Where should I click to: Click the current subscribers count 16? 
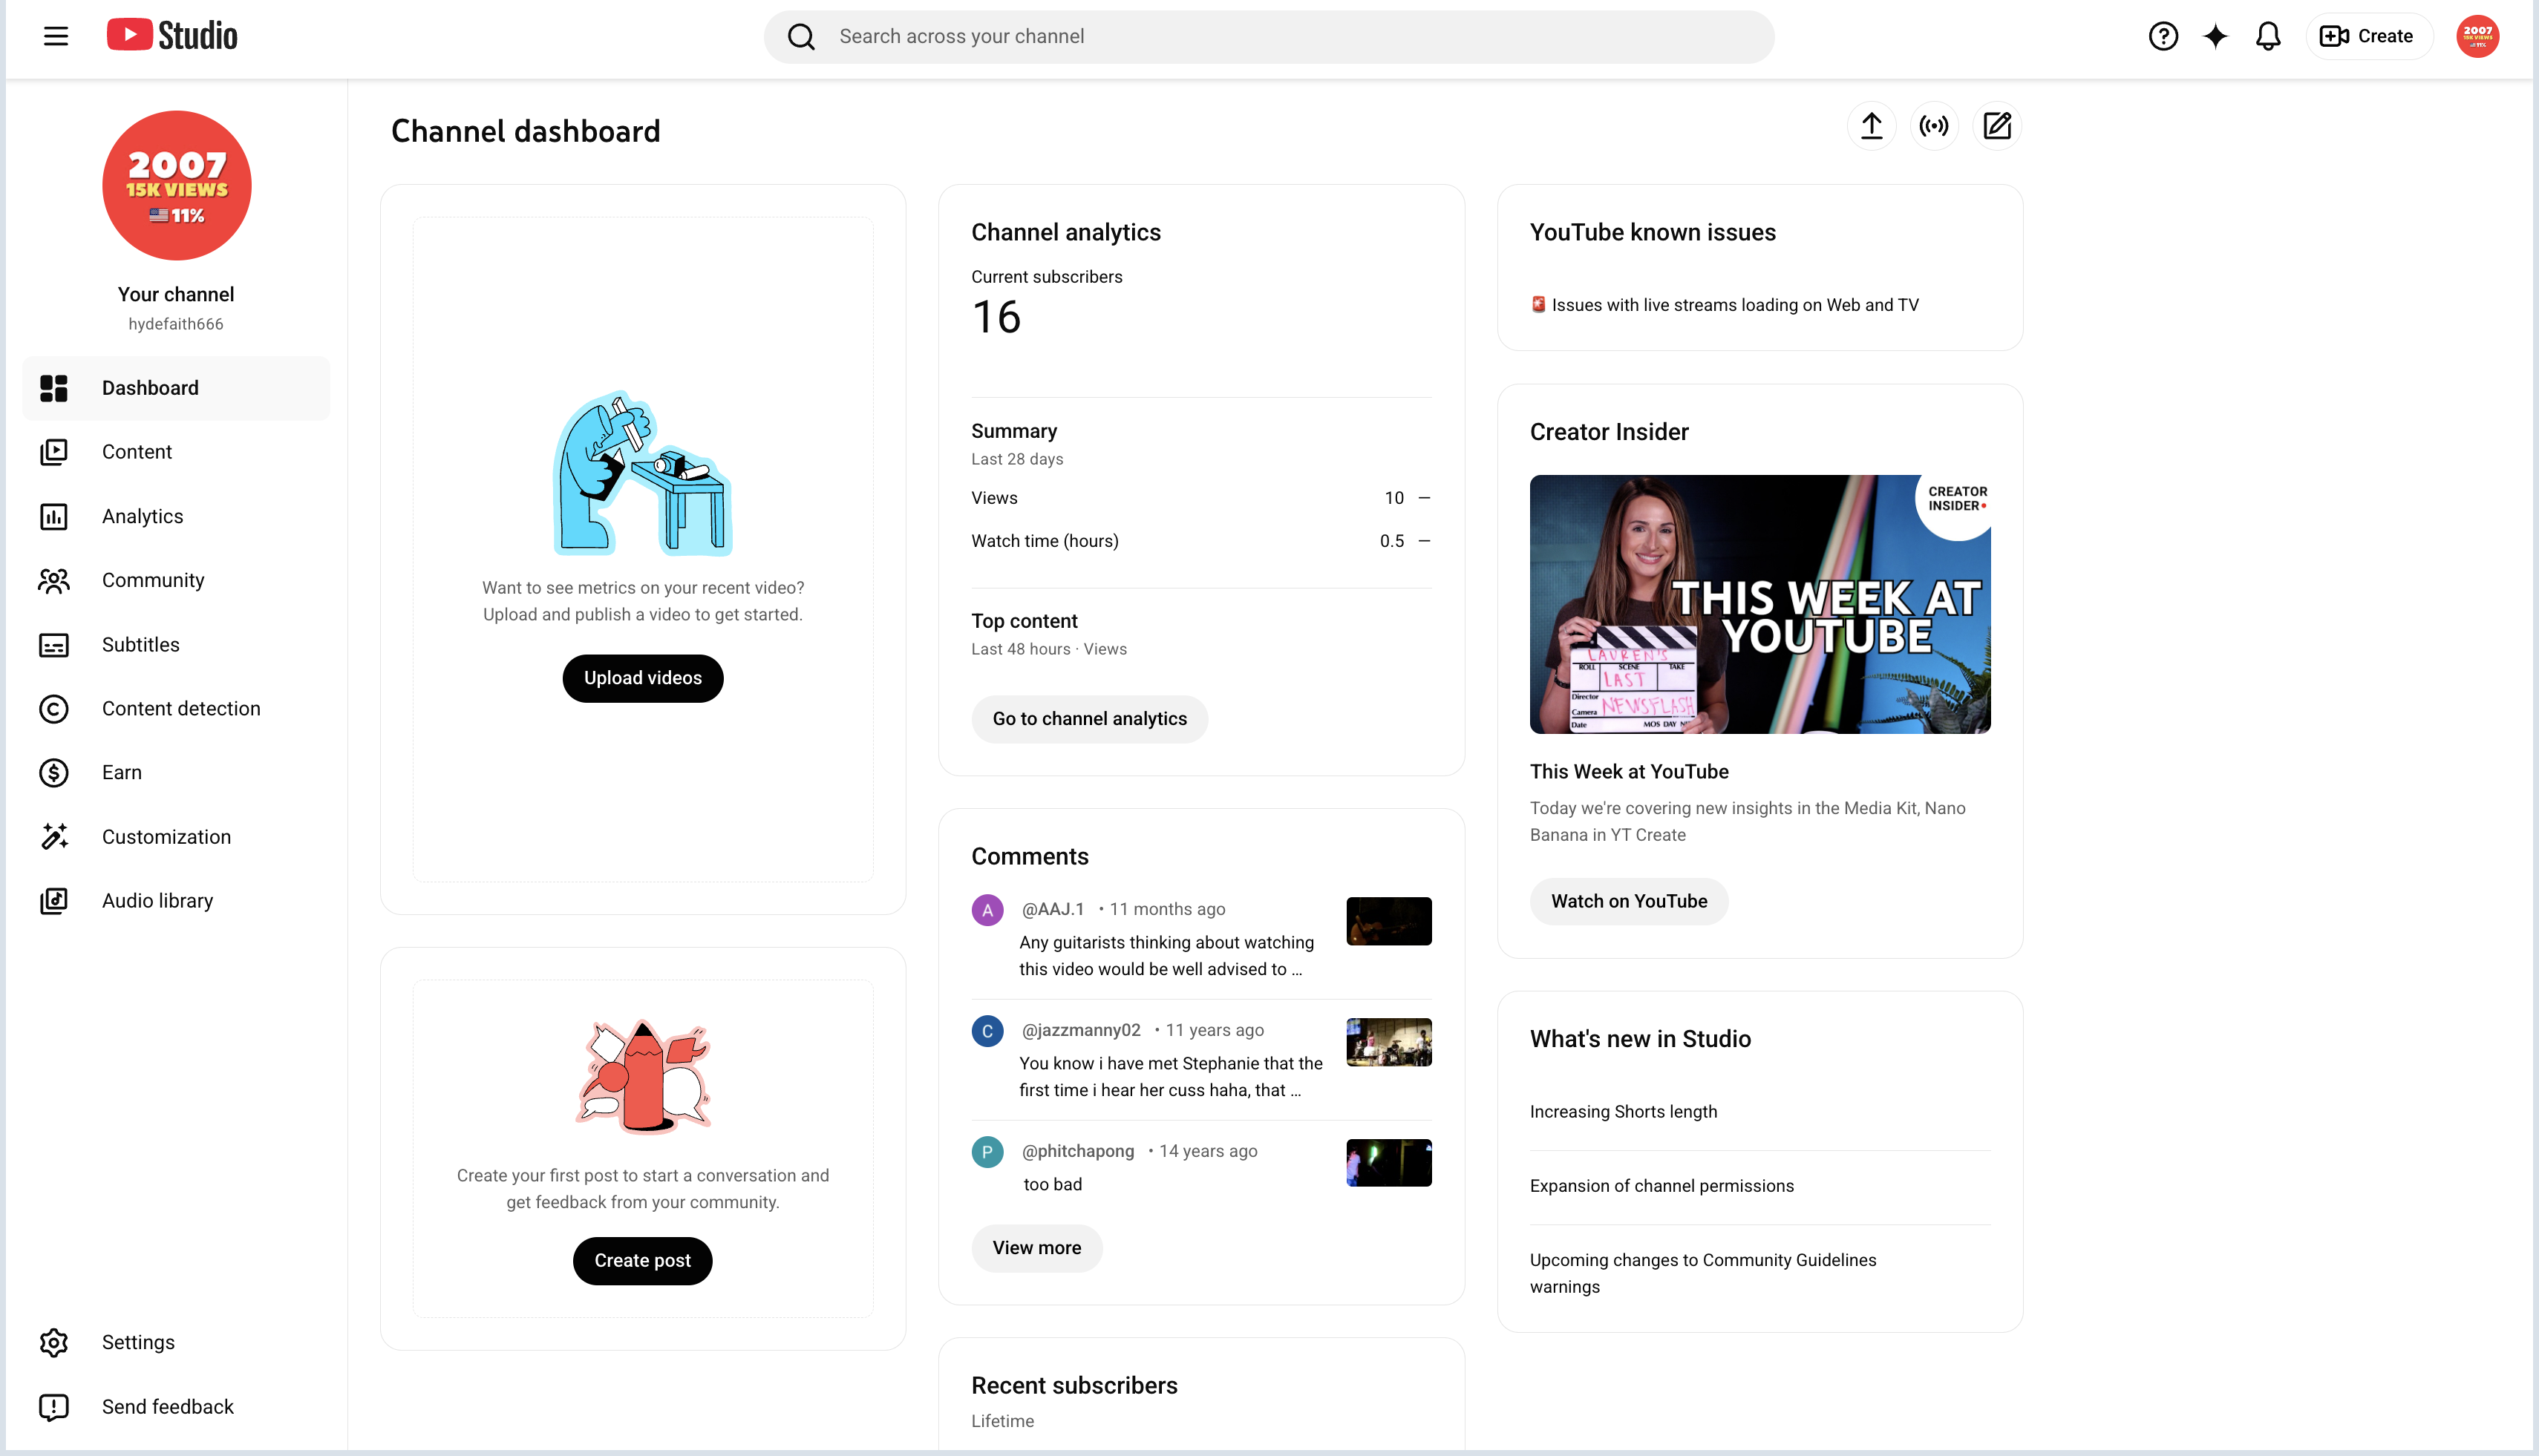[996, 318]
